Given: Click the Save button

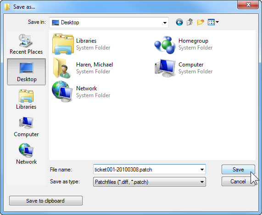Looking at the screenshot, I should point(238,170).
